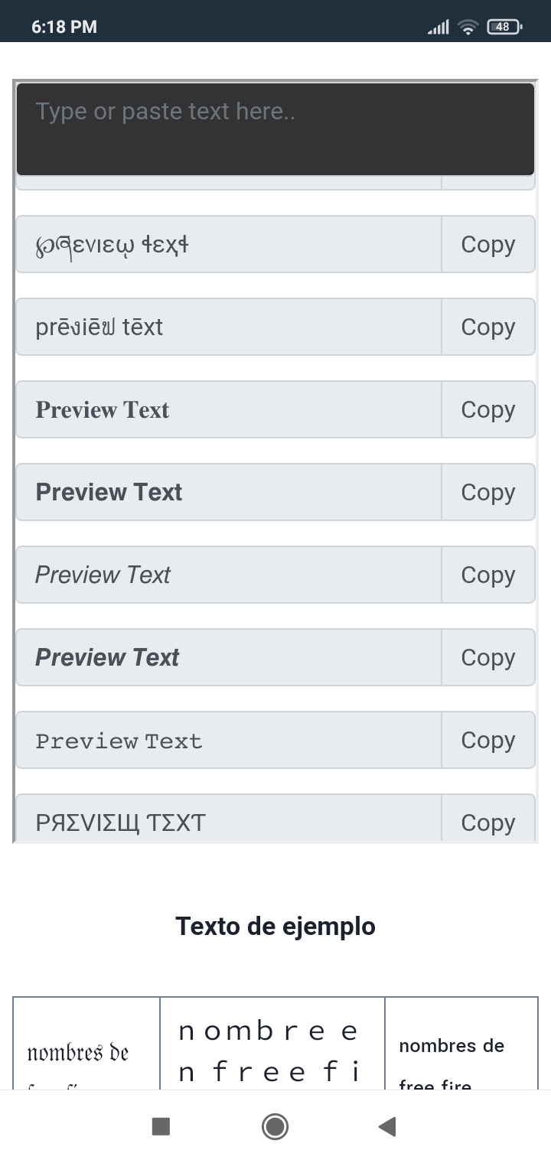Copy the Greek-style uppercase PREVIEW TEXT
The width and height of the screenshot is (551, 1163).
click(x=487, y=822)
